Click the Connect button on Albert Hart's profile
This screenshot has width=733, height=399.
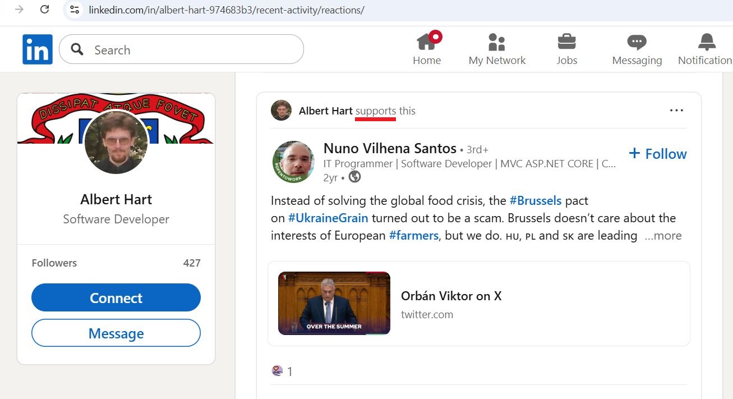click(x=116, y=297)
